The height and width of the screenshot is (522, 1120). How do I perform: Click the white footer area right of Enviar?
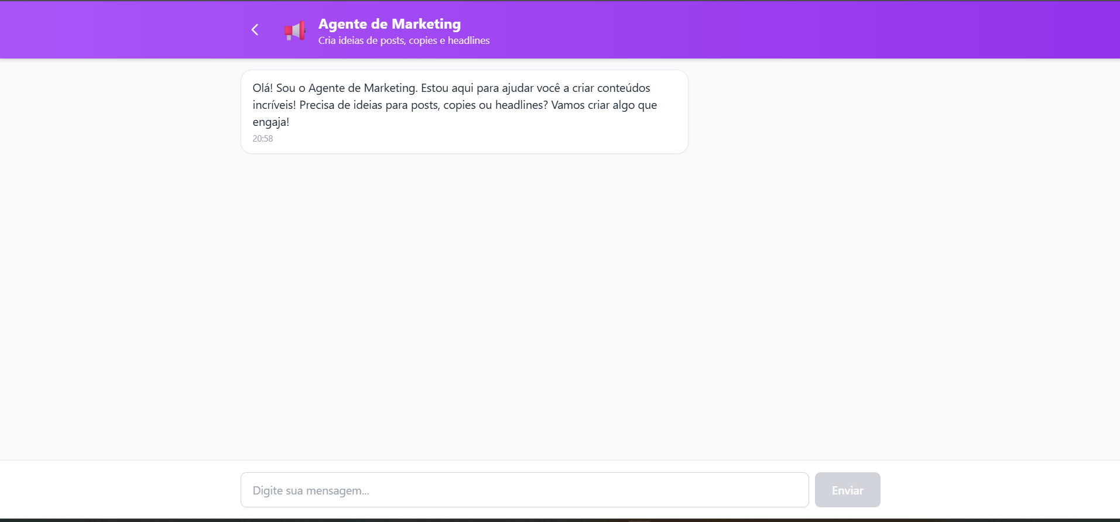pyautogui.click(x=995, y=490)
